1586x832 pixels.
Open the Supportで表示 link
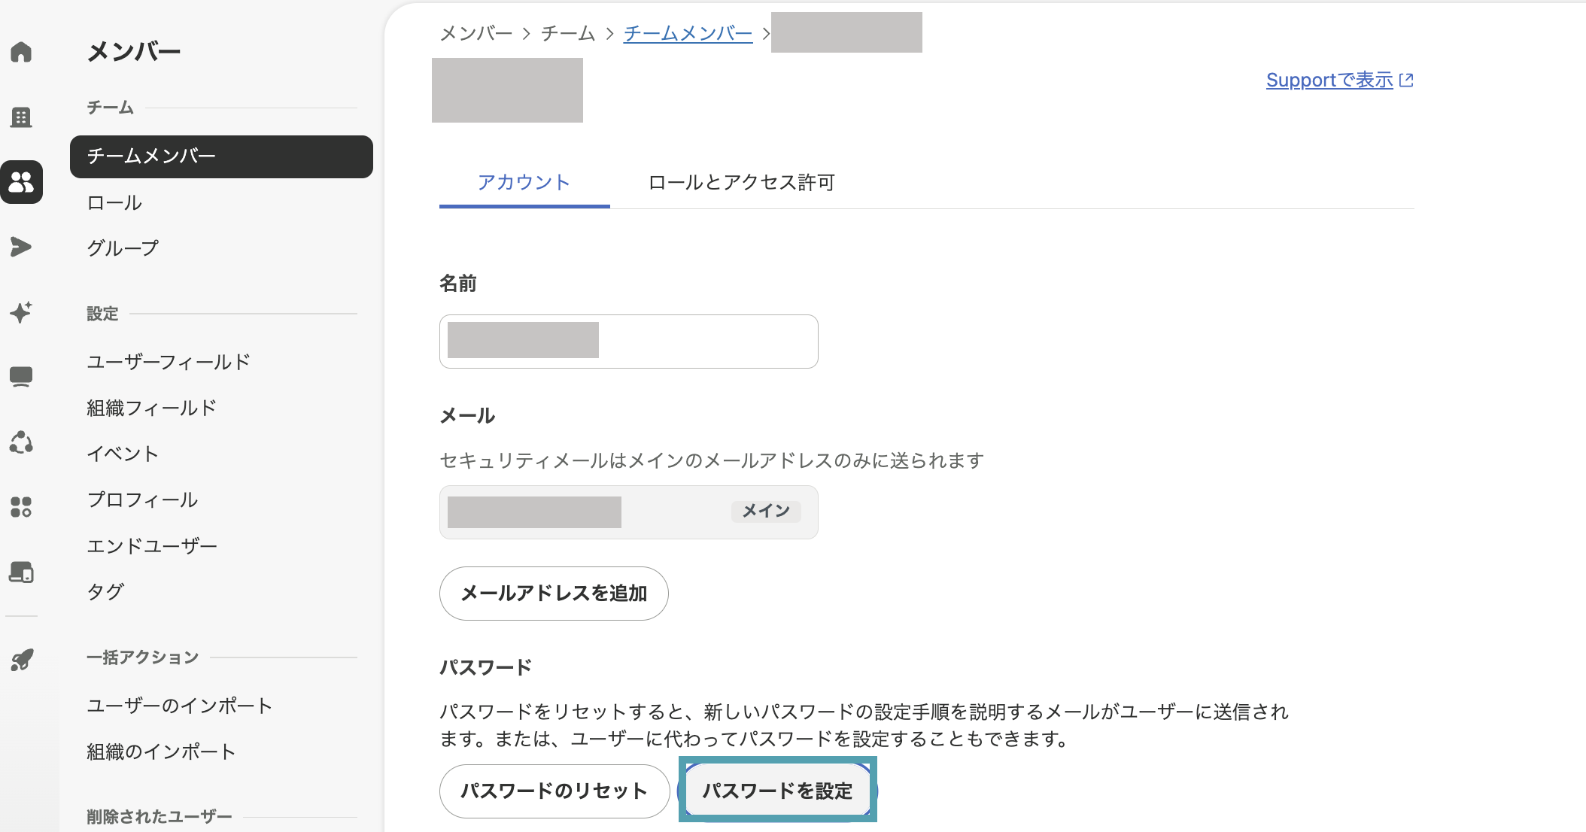[x=1340, y=80]
